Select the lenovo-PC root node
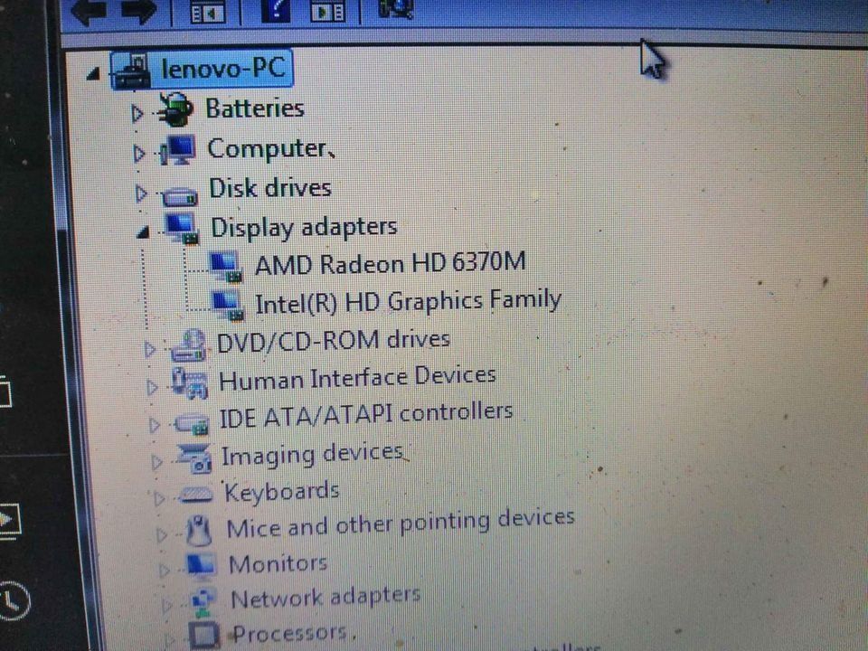This screenshot has height=651, width=868. pyautogui.click(x=223, y=69)
